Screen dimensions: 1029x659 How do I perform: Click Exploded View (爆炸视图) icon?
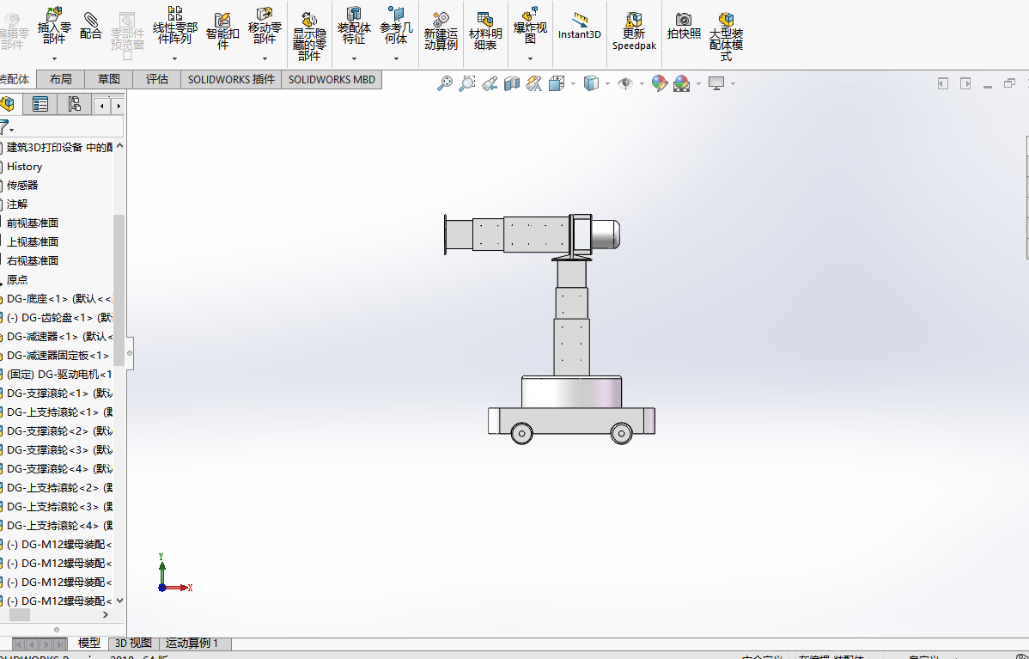(530, 25)
